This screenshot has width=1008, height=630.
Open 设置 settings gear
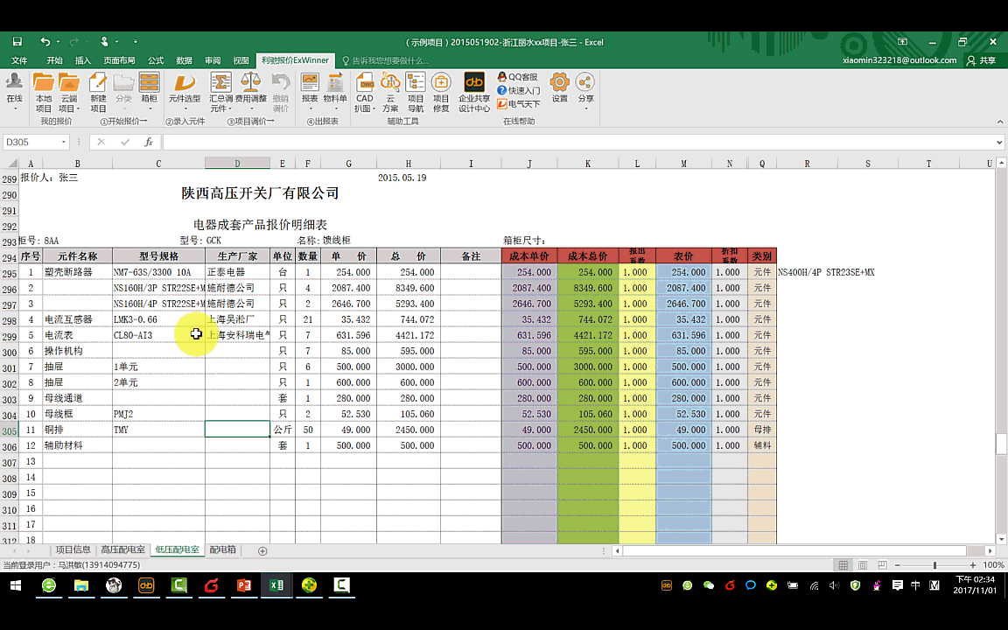[x=560, y=88]
